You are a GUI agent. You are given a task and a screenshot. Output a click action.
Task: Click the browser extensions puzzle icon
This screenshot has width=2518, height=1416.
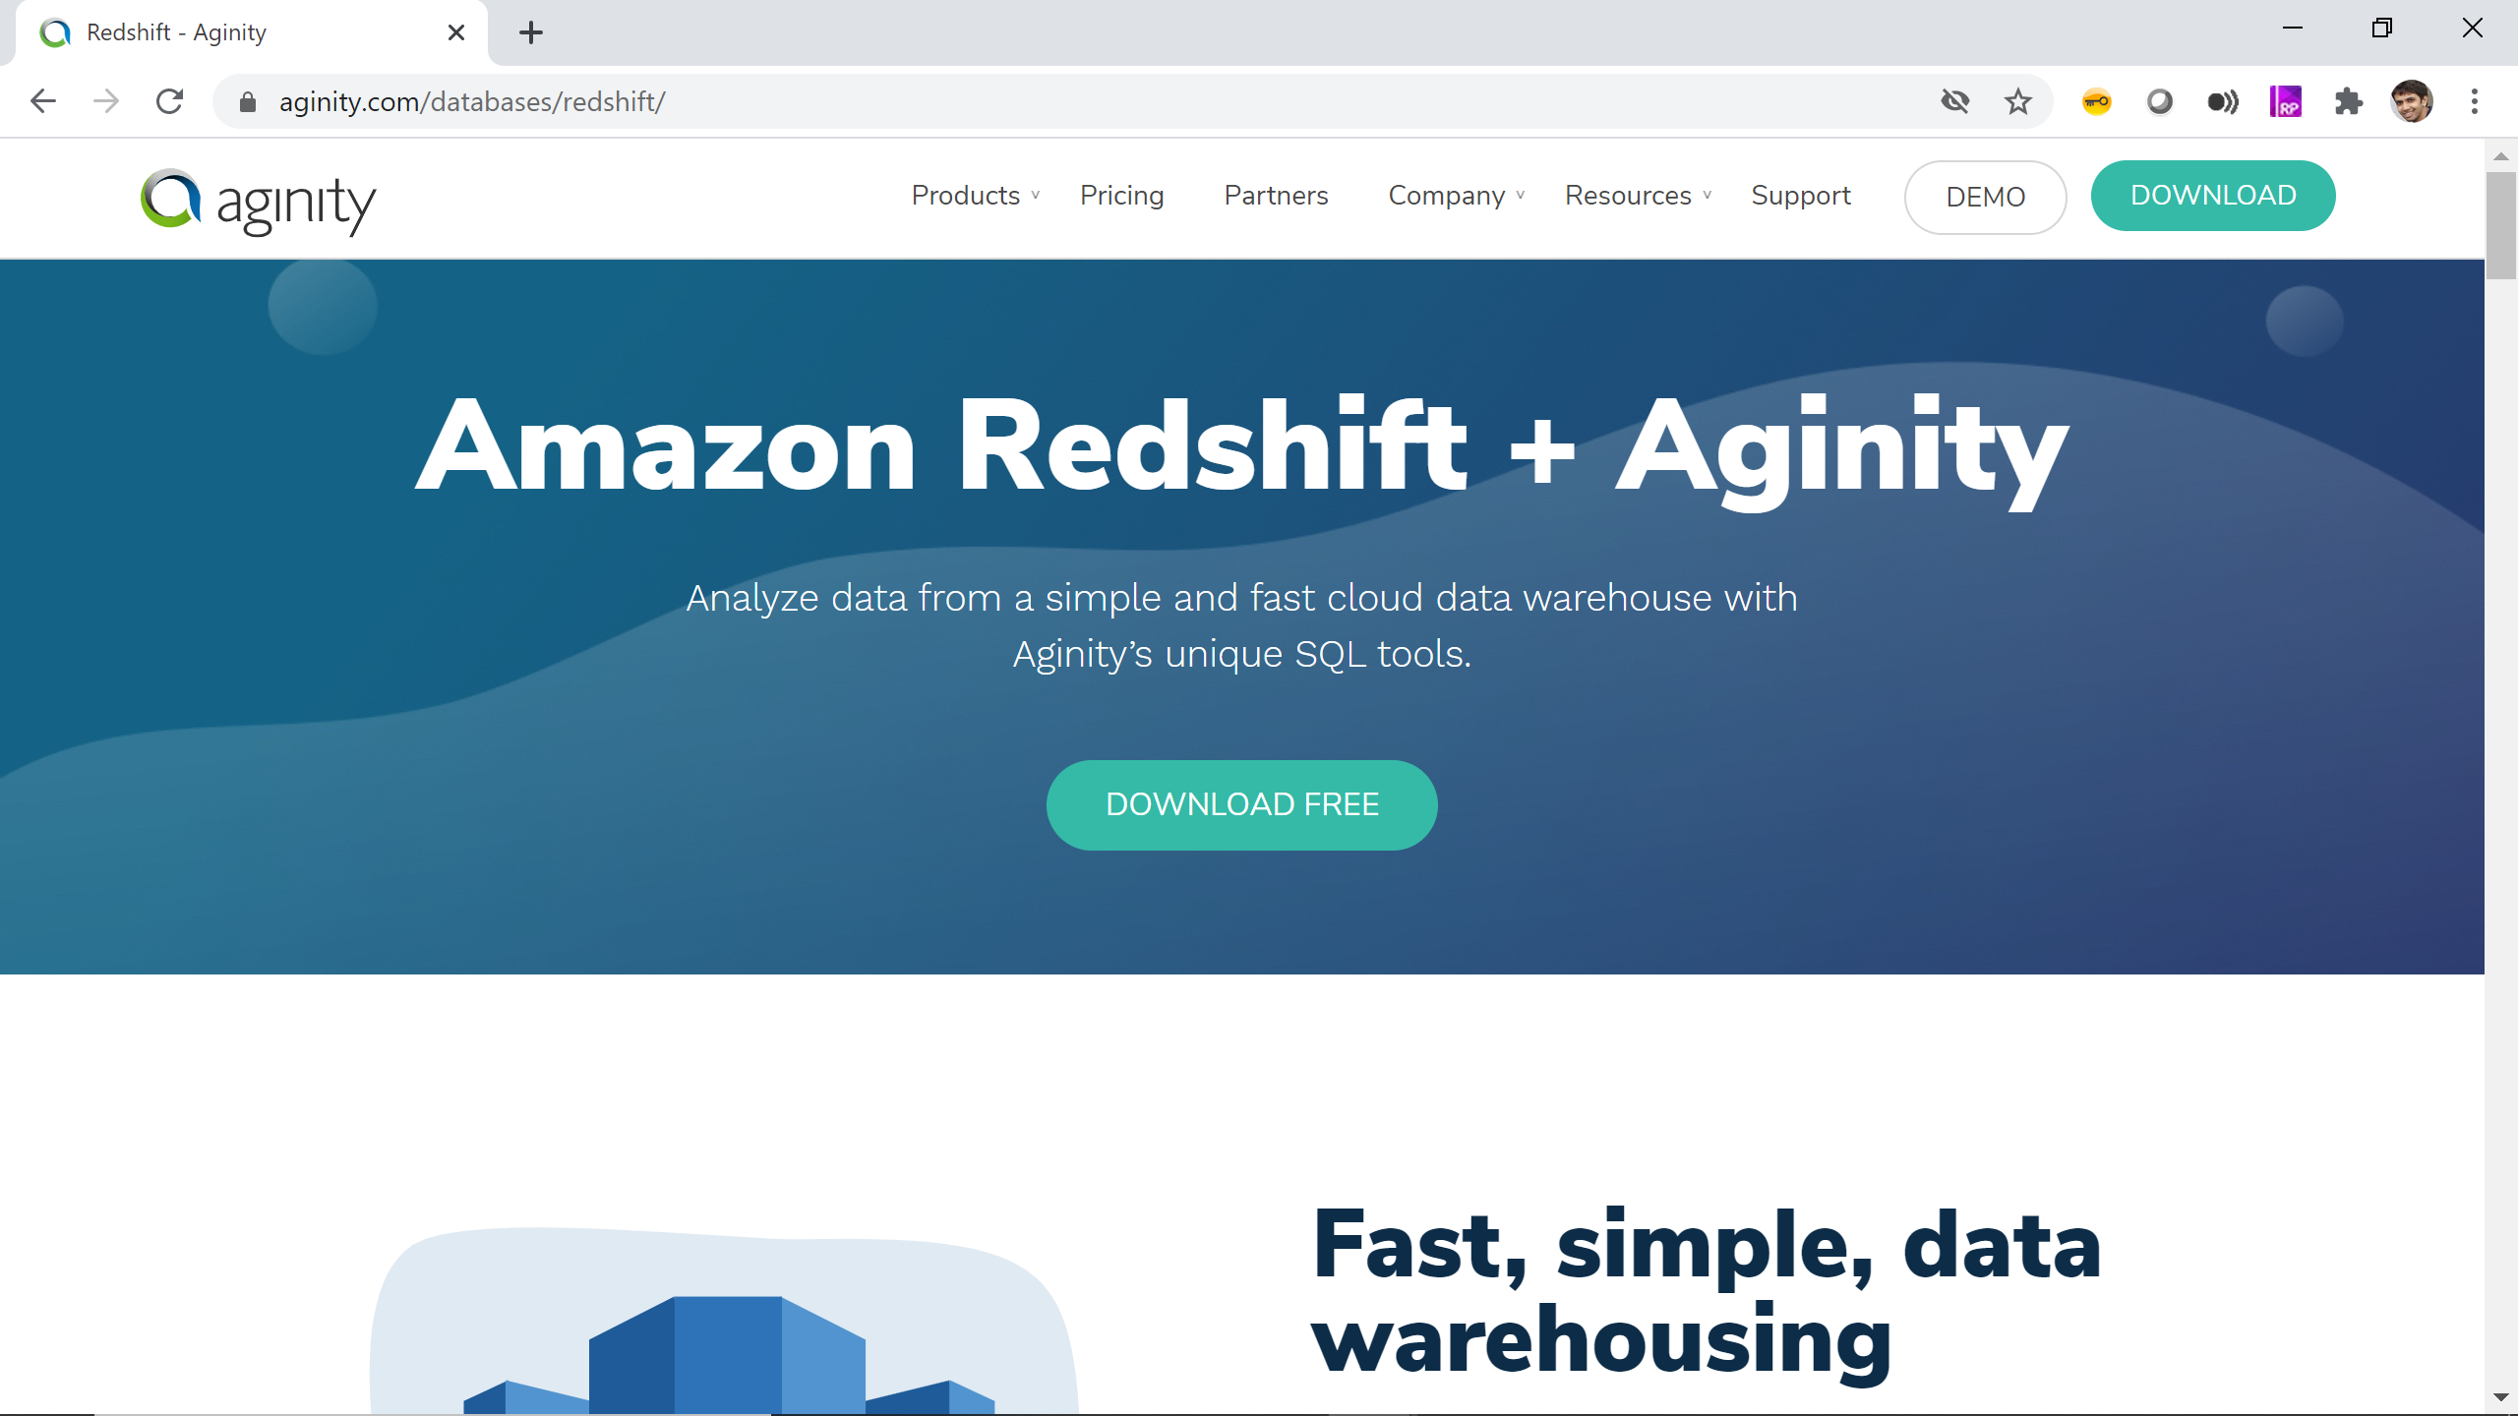(2350, 100)
